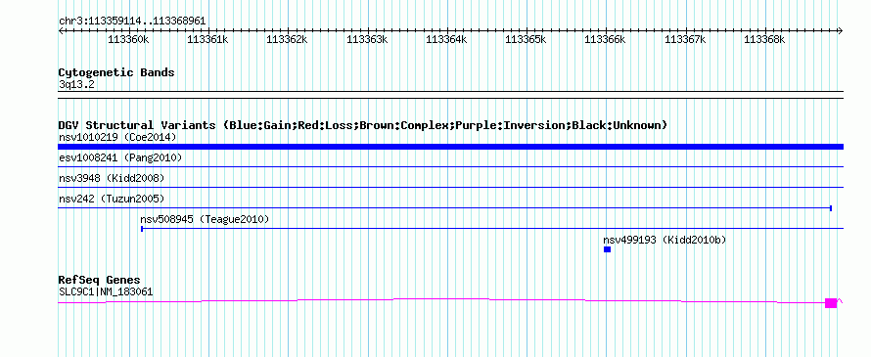This screenshot has width=871, height=357.
Task: Click the 113360k ruler tick label
Action: click(129, 39)
